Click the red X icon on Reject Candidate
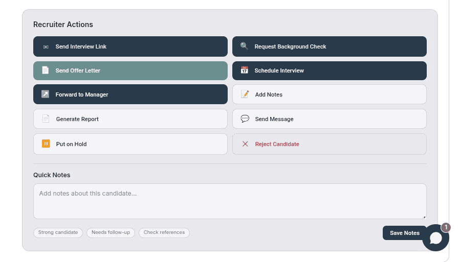Screen dimensions: 460x262 [x=245, y=144]
